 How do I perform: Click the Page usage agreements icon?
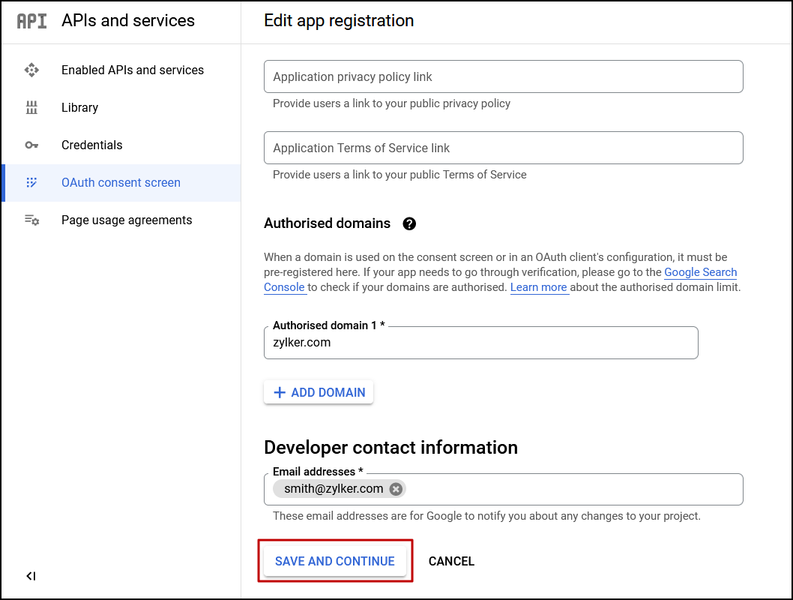(x=31, y=220)
